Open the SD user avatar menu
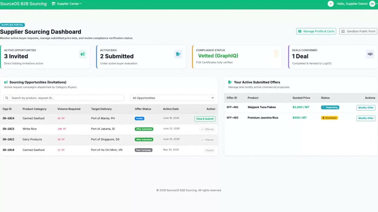The width and height of the screenshot is (378, 212). 372,4
